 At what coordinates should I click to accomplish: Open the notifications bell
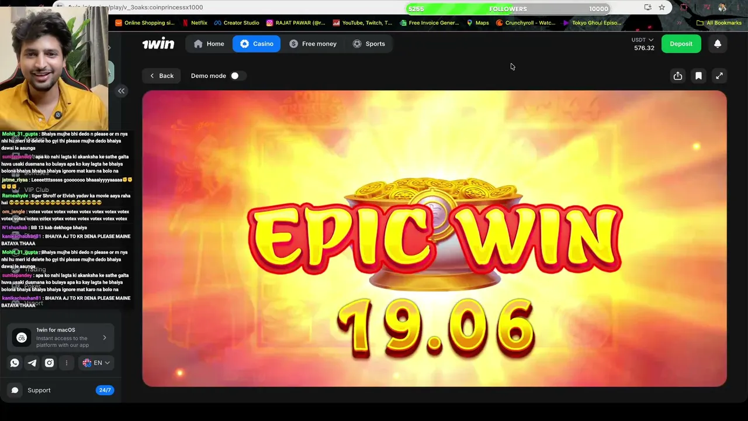(x=718, y=44)
